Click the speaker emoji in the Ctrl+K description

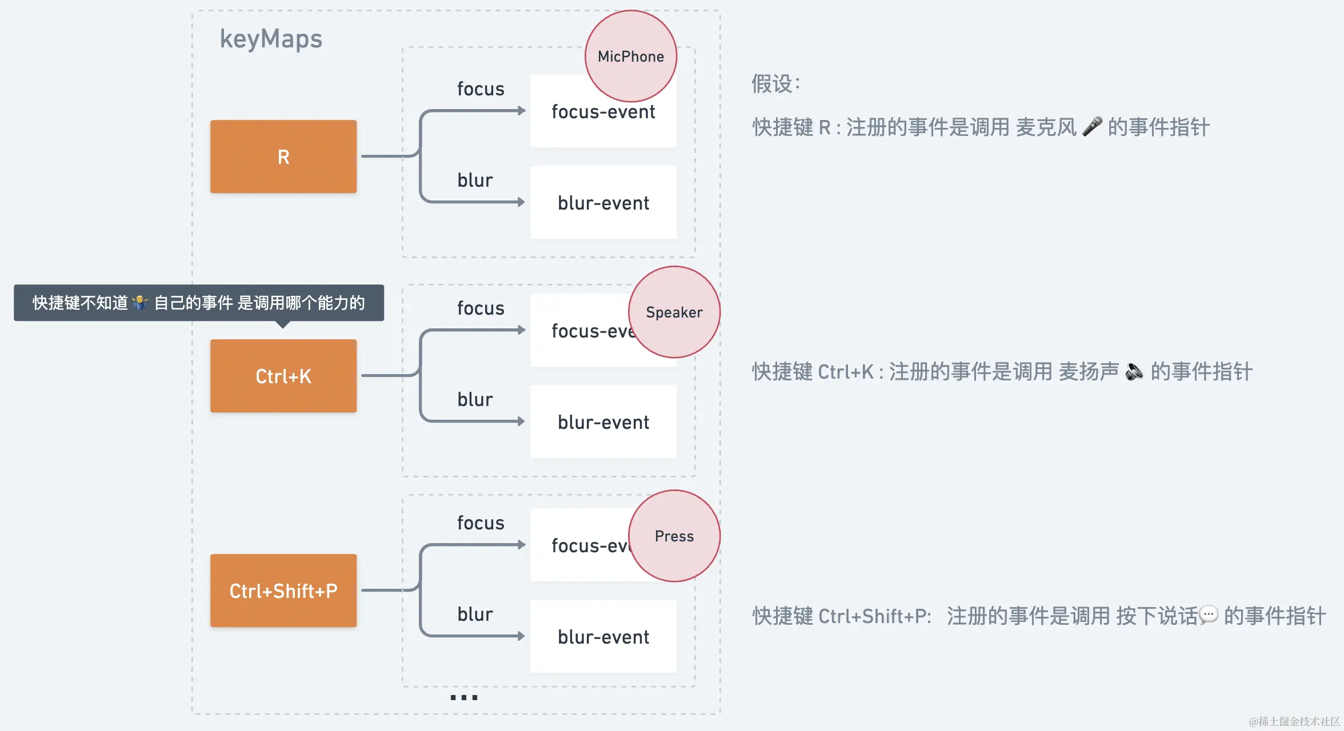point(1134,372)
